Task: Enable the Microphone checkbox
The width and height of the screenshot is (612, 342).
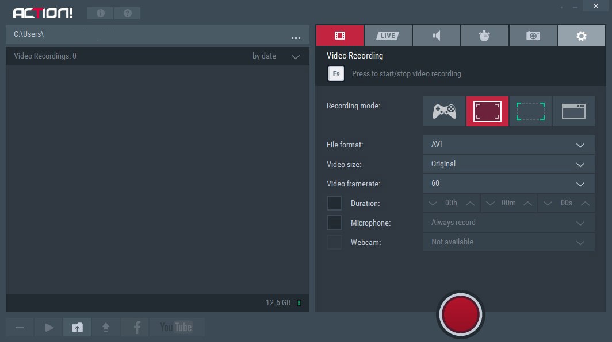Action: [334, 223]
